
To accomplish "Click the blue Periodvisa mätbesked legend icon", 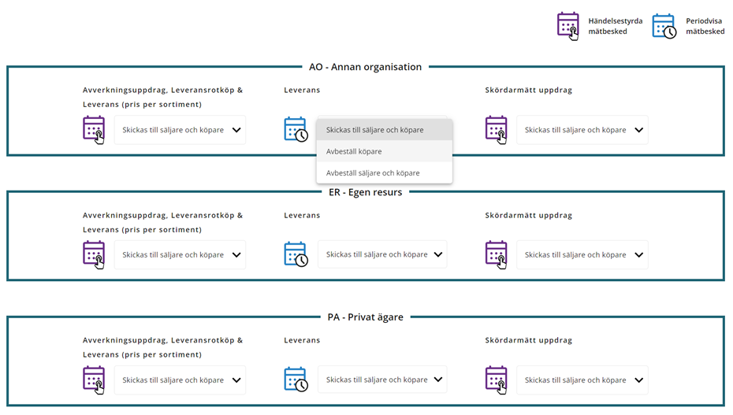I will click(664, 27).
